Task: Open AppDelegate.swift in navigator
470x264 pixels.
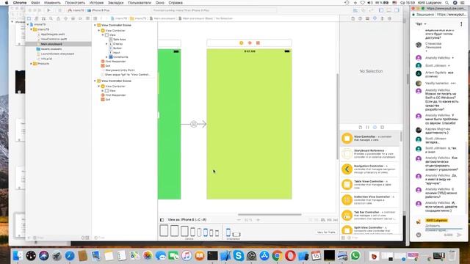Action: coord(53,34)
